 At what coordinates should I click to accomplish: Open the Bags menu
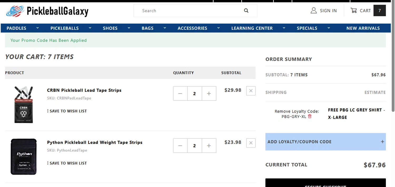147,28
